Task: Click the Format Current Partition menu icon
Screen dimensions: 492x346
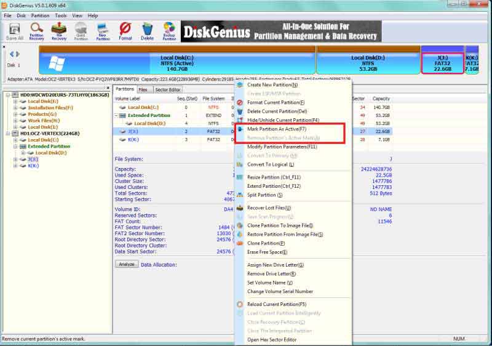Action: tap(240, 103)
